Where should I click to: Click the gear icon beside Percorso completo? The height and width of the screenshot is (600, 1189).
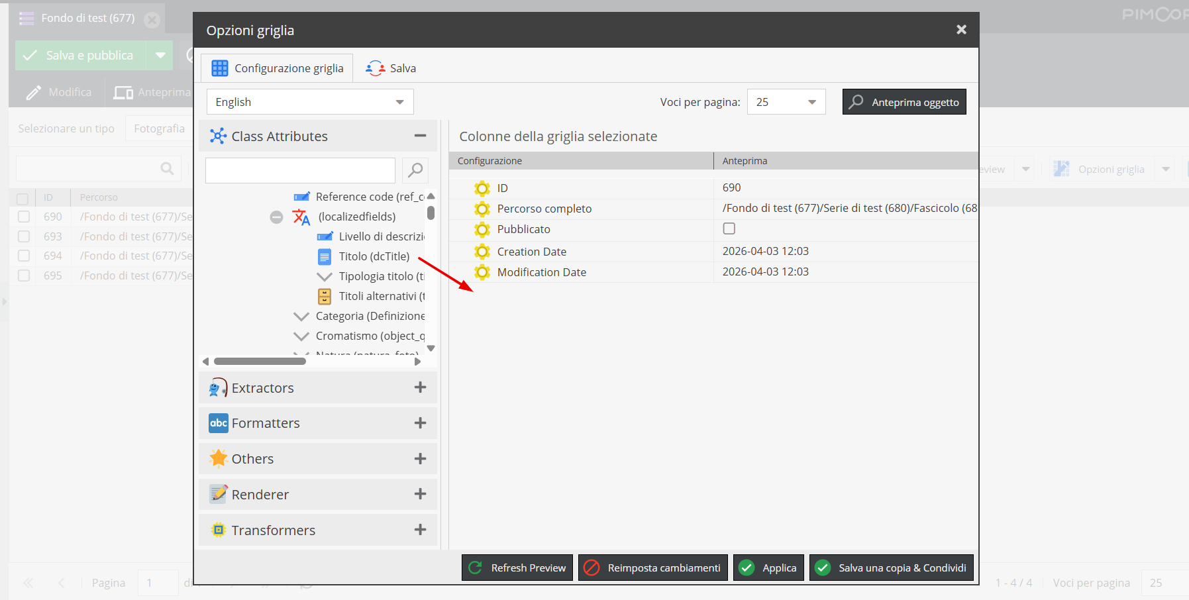[482, 209]
